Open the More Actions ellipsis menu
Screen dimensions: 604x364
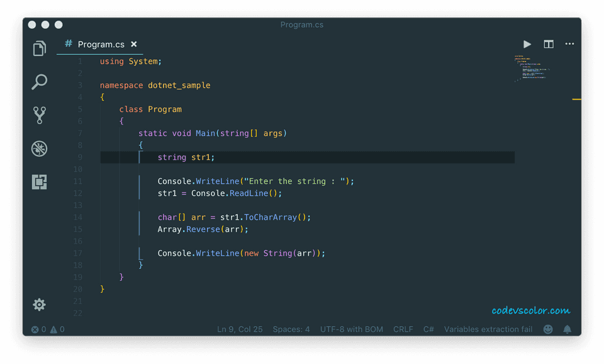(569, 44)
